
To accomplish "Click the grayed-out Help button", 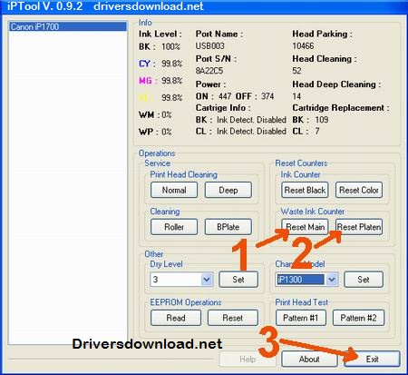I will coord(248,360).
